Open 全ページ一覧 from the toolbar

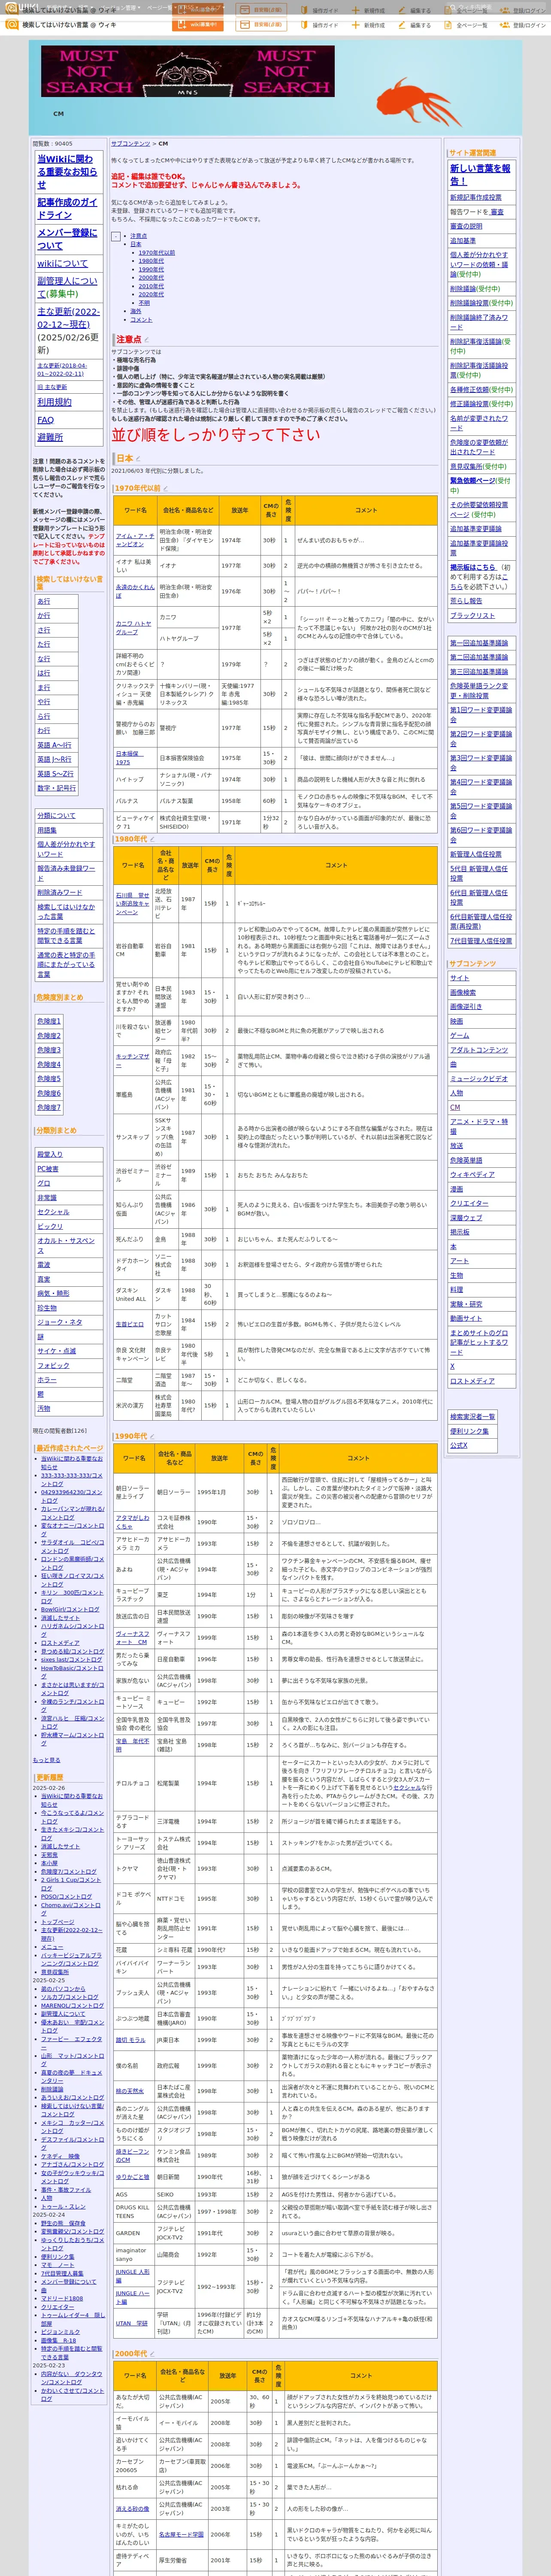point(467,25)
